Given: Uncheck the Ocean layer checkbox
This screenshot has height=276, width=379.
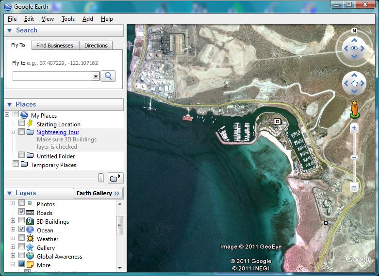Looking at the screenshot, I should tap(21, 229).
